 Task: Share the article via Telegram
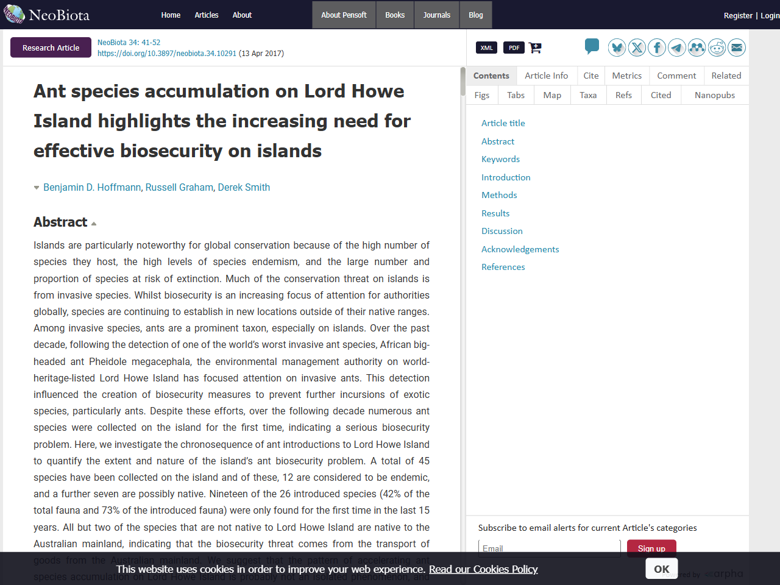click(x=677, y=47)
